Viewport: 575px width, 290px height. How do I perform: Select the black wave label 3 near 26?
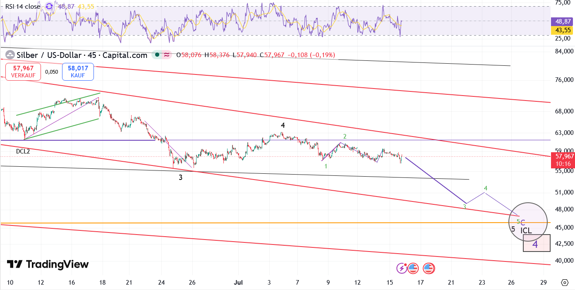(180, 177)
